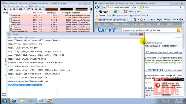Click the Hotmail link on Bing header
This screenshot has width=186, height=104.
pyautogui.click(x=169, y=24)
